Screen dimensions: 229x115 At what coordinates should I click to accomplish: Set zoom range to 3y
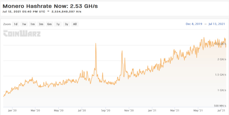(x=66, y=24)
